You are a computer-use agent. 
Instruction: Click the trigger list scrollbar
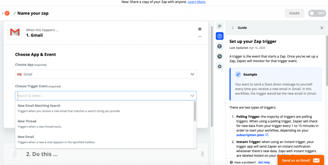coord(195,111)
